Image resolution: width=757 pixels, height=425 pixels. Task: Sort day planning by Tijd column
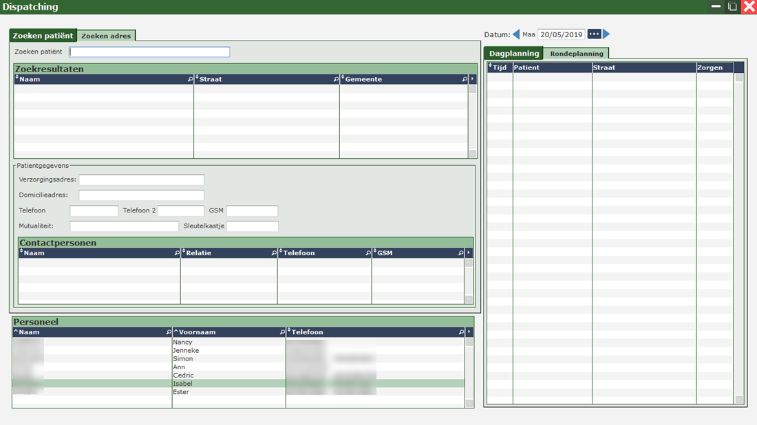(x=500, y=68)
